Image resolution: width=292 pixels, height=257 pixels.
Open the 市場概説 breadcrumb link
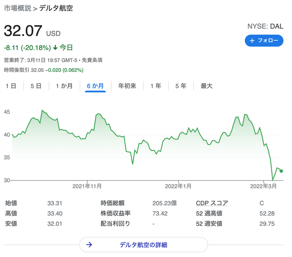[x=18, y=8]
